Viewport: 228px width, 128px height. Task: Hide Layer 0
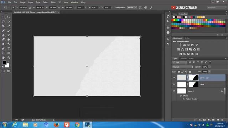click(x=174, y=91)
